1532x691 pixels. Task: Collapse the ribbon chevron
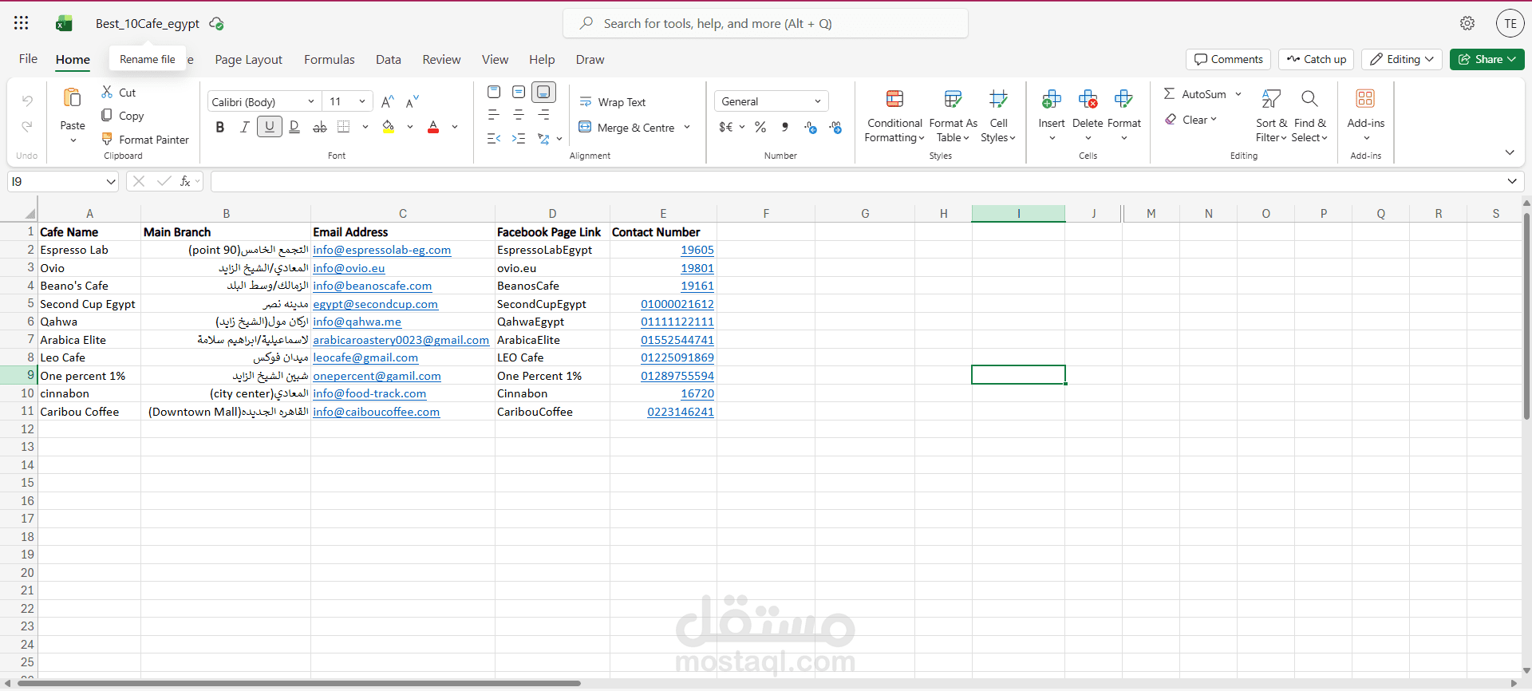(1510, 152)
